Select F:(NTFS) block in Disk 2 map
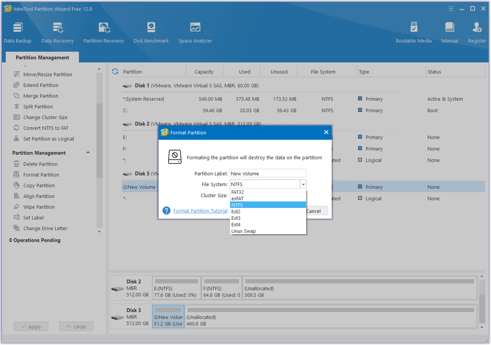 pyautogui.click(x=222, y=288)
